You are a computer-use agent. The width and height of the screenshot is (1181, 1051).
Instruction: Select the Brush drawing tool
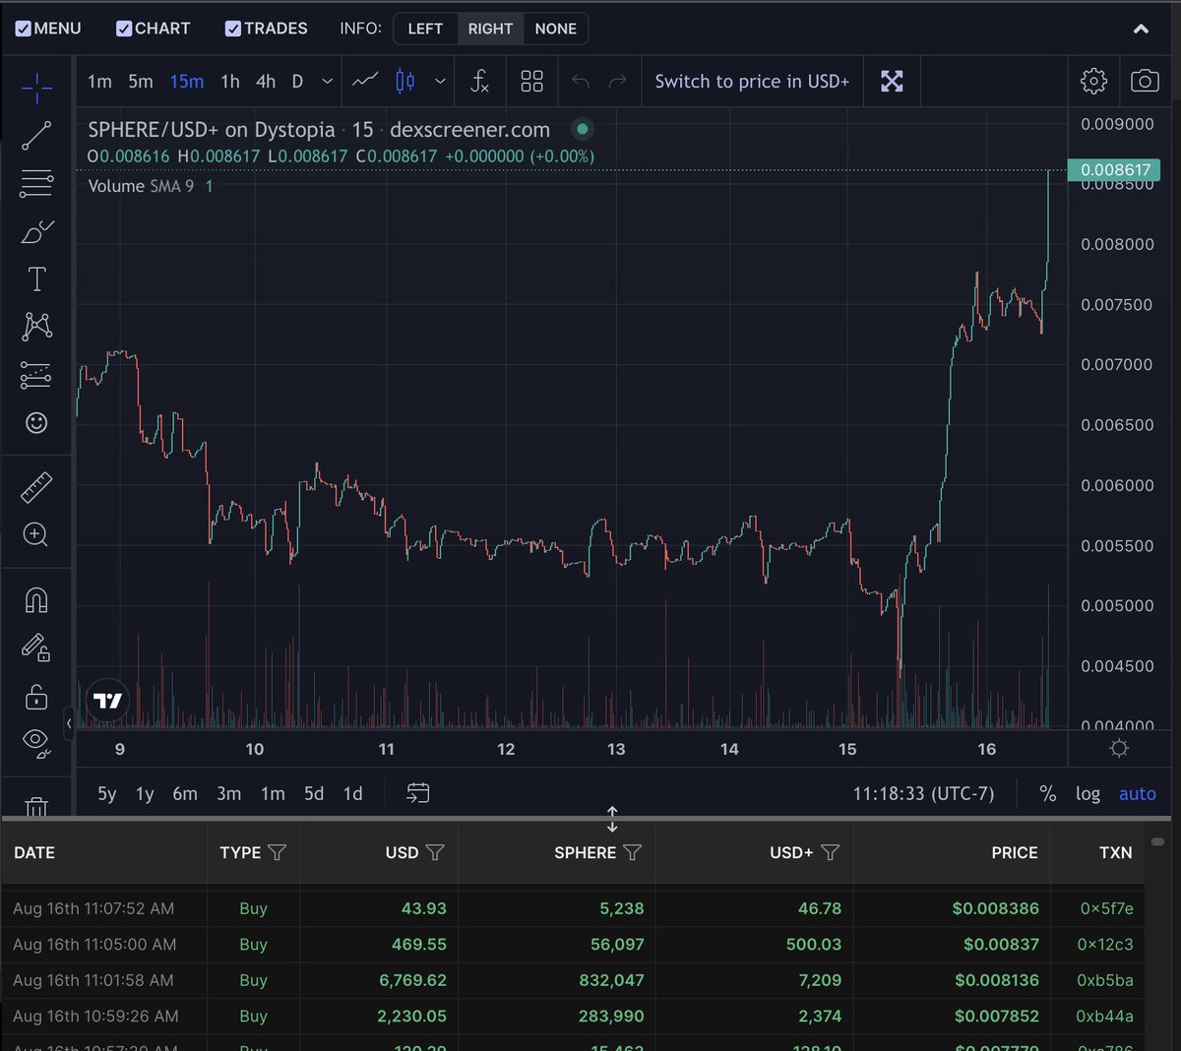36,231
